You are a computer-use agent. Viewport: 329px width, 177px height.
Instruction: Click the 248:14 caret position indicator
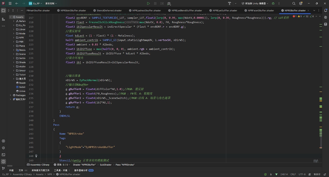pos(284,174)
